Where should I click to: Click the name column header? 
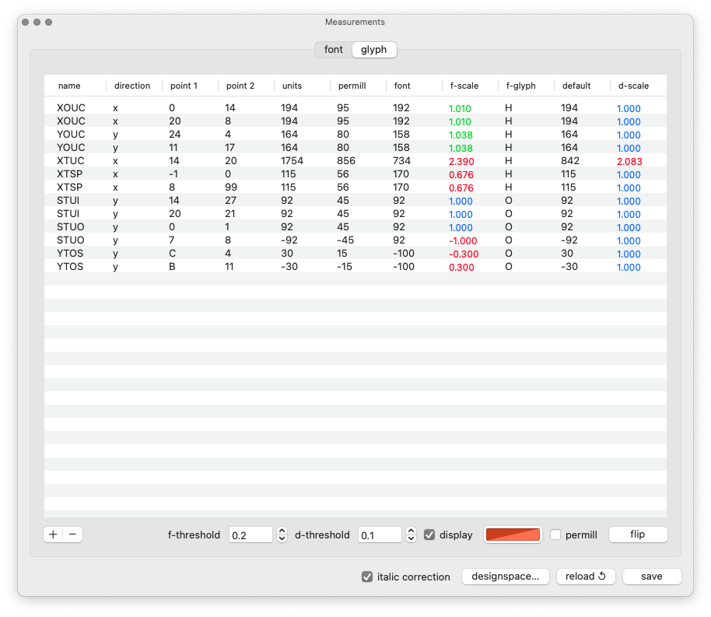coord(69,86)
